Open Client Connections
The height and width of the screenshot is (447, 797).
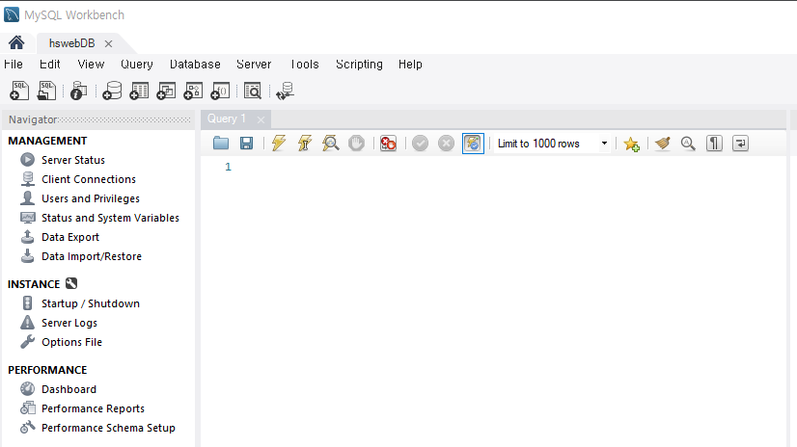pos(89,179)
